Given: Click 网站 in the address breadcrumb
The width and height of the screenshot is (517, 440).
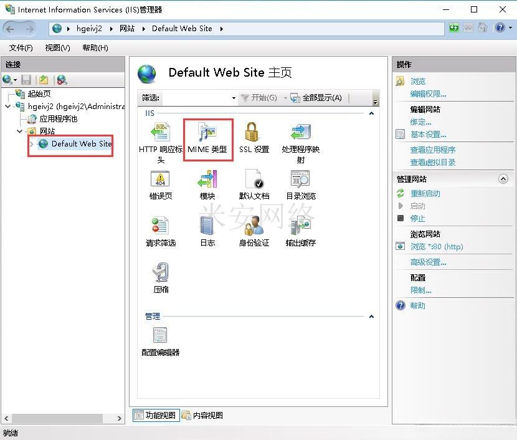Looking at the screenshot, I should [x=127, y=29].
